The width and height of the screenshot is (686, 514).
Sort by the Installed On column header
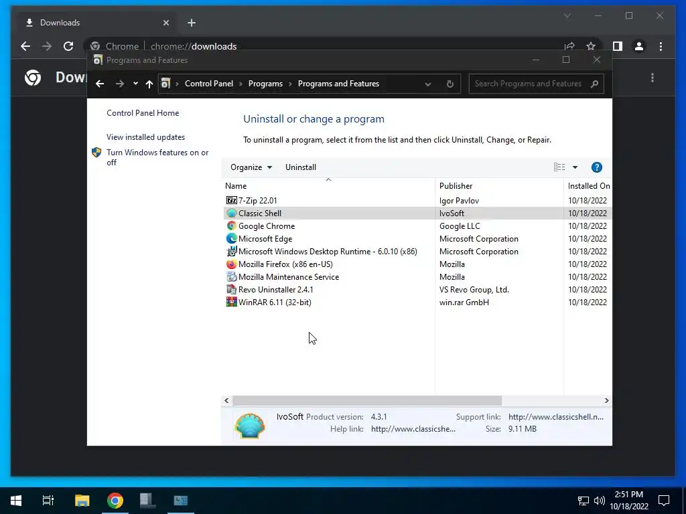588,186
